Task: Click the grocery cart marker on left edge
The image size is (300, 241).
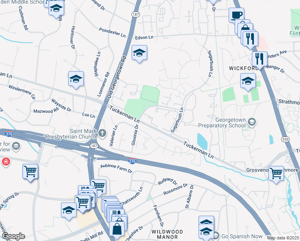Action: (x=30, y=173)
